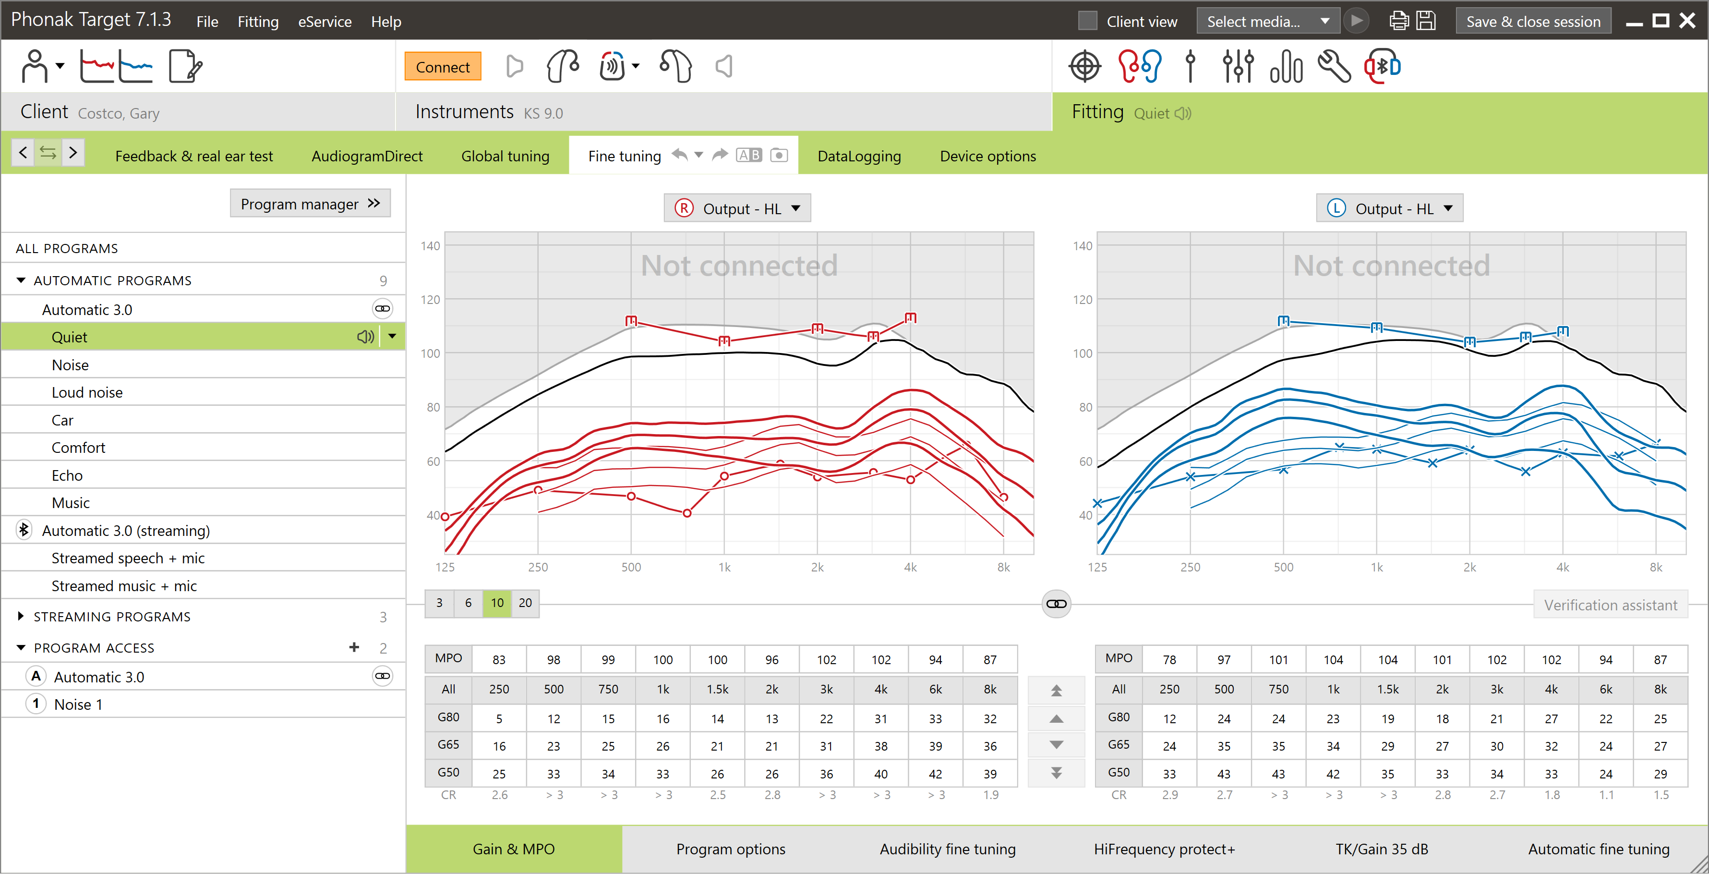This screenshot has height=874, width=1709.
Task: Click the A/B comparison icon
Action: [x=749, y=155]
